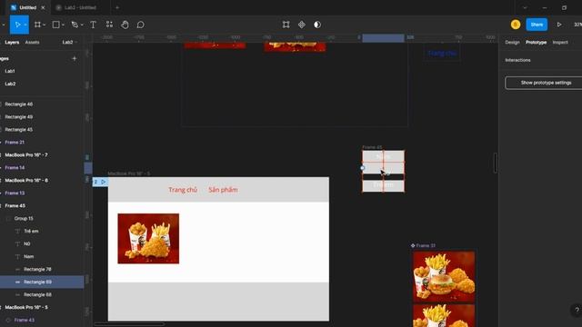
Task: Click the prototype connection node on Frame 45
Action: pos(363,168)
